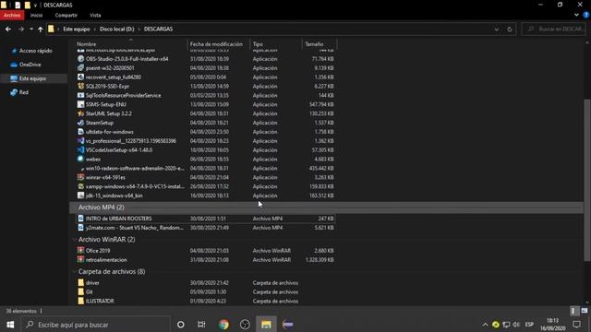Select the y2mate.com Stuart VS Nacho file
The width and height of the screenshot is (591, 332).
[x=135, y=228]
